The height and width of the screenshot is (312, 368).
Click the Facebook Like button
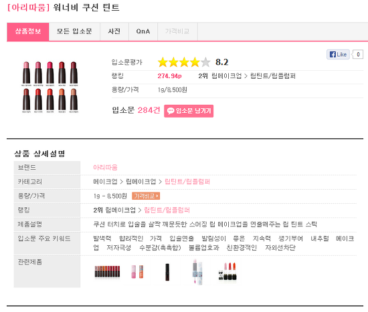(338, 54)
